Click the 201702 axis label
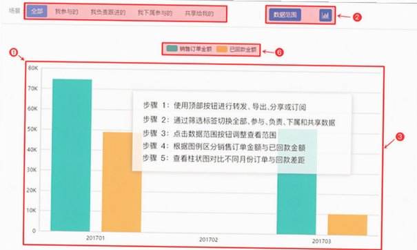 click(x=208, y=240)
